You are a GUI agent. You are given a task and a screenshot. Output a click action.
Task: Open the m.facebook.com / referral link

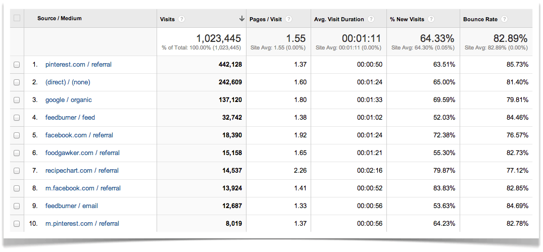click(x=83, y=188)
